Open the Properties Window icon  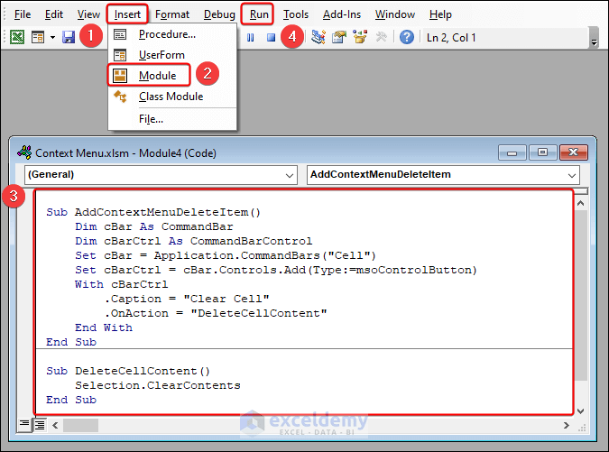point(339,37)
